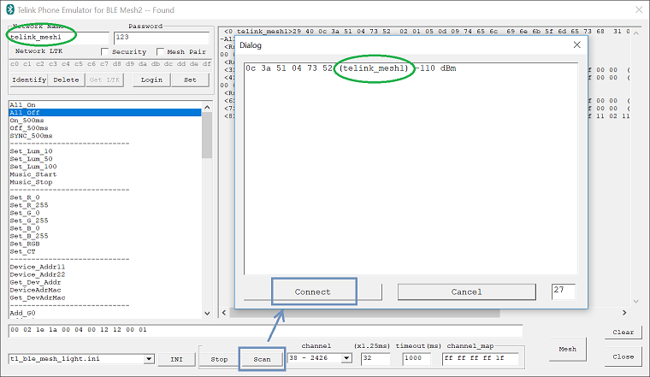
Task: Select On_500ms command
Action: tap(105, 121)
